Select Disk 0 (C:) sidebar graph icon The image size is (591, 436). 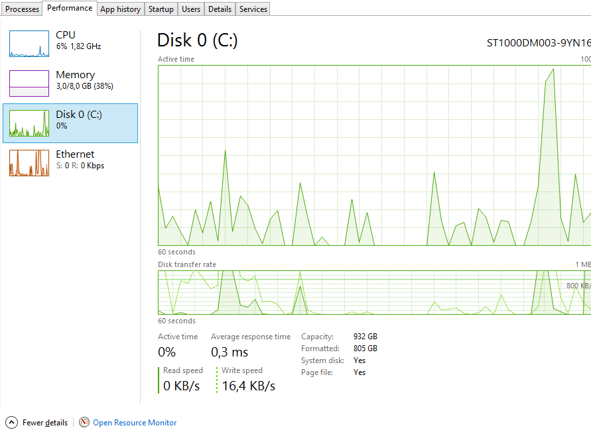pos(29,123)
